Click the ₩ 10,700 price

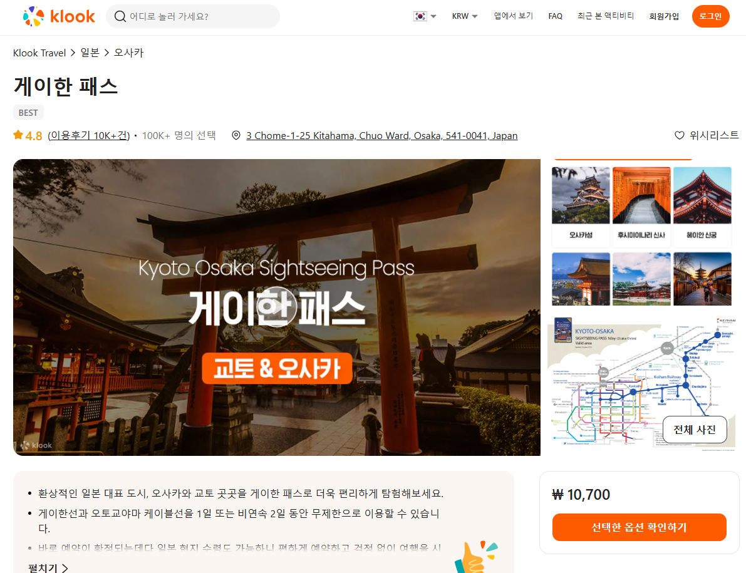pyautogui.click(x=581, y=495)
